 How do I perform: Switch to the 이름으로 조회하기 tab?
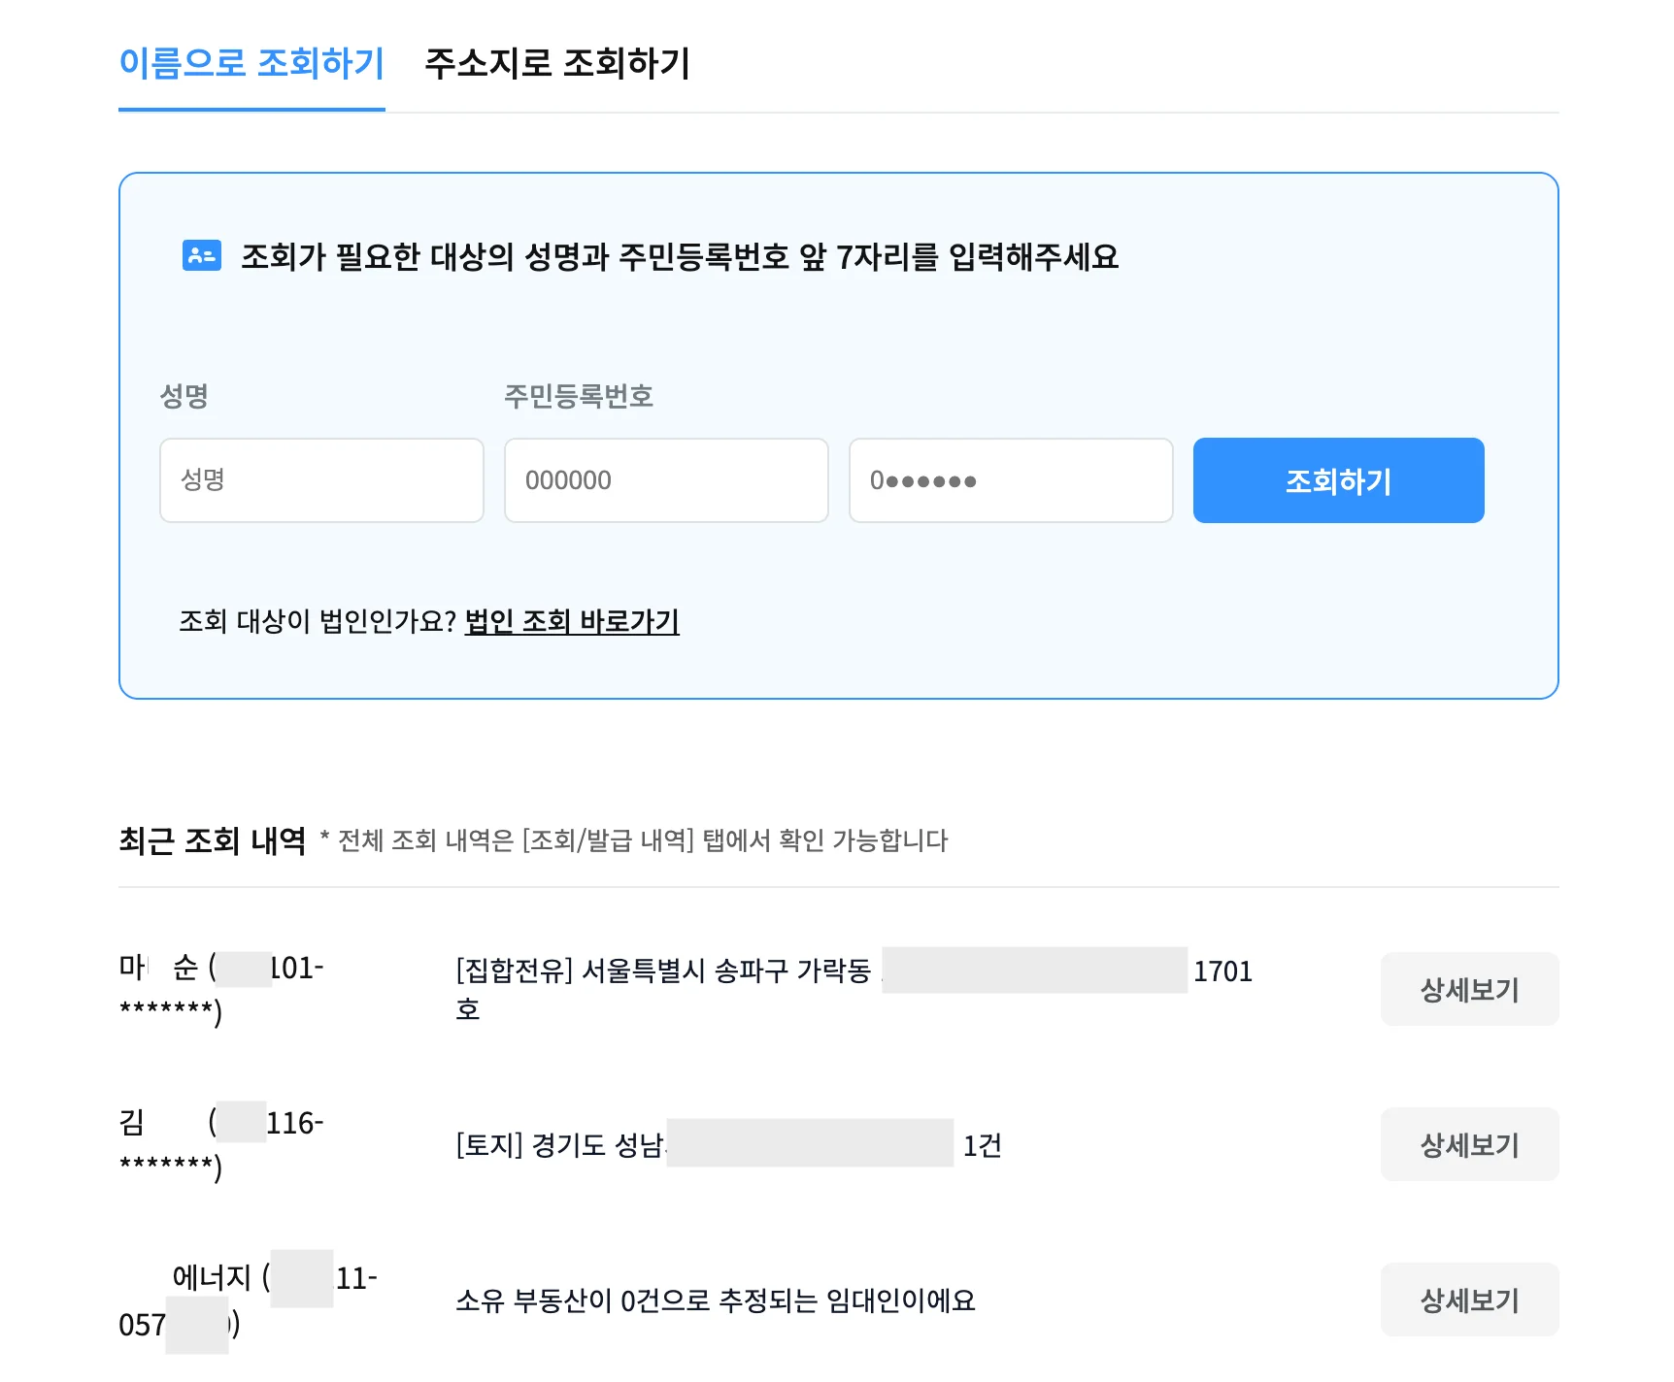pyautogui.click(x=251, y=64)
